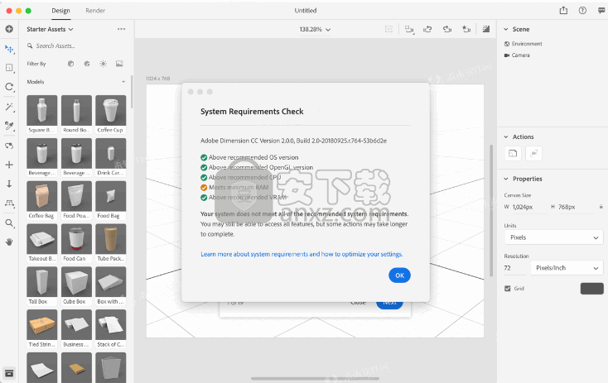Click the first Actions icon button

click(x=513, y=153)
